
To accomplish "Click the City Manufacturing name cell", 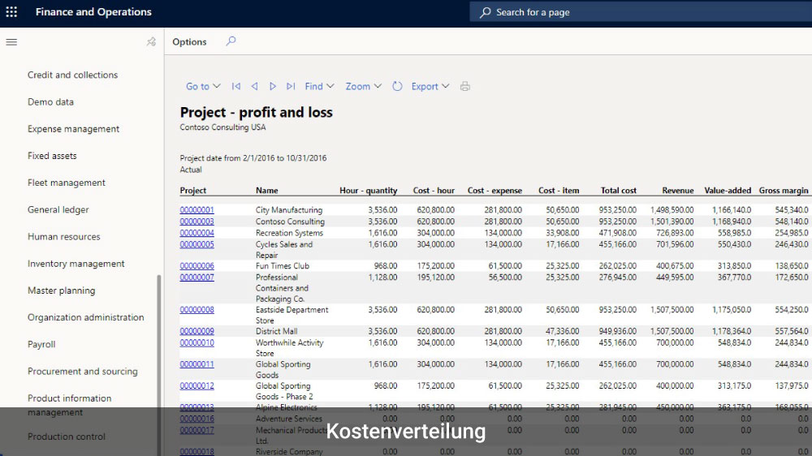I will [289, 210].
